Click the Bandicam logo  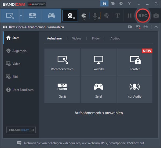pyautogui.click(x=14, y=4)
